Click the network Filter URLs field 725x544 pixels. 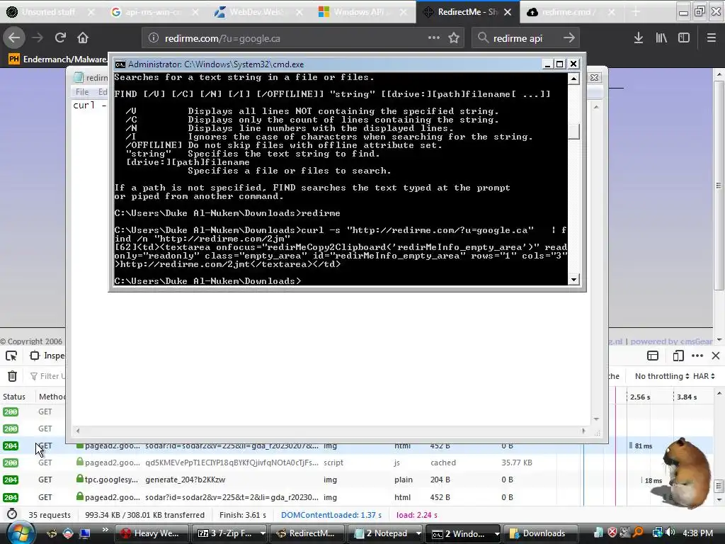pos(48,376)
